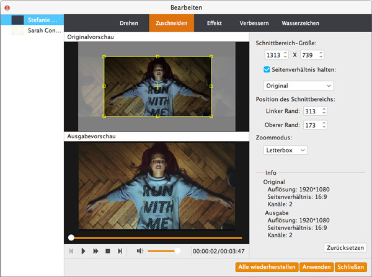Image resolution: width=372 pixels, height=277 pixels.
Task: Click the volume slider
Action: pyautogui.click(x=164, y=251)
